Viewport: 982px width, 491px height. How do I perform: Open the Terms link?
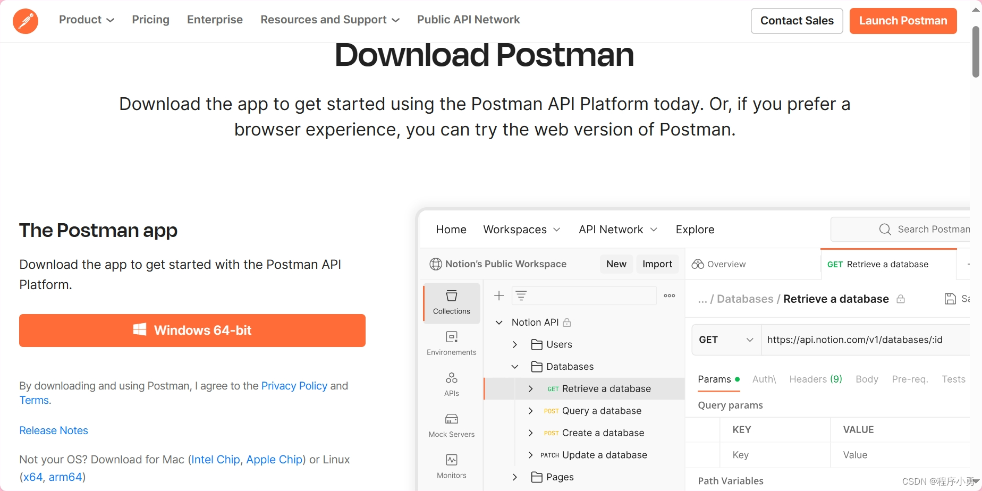[x=34, y=400]
